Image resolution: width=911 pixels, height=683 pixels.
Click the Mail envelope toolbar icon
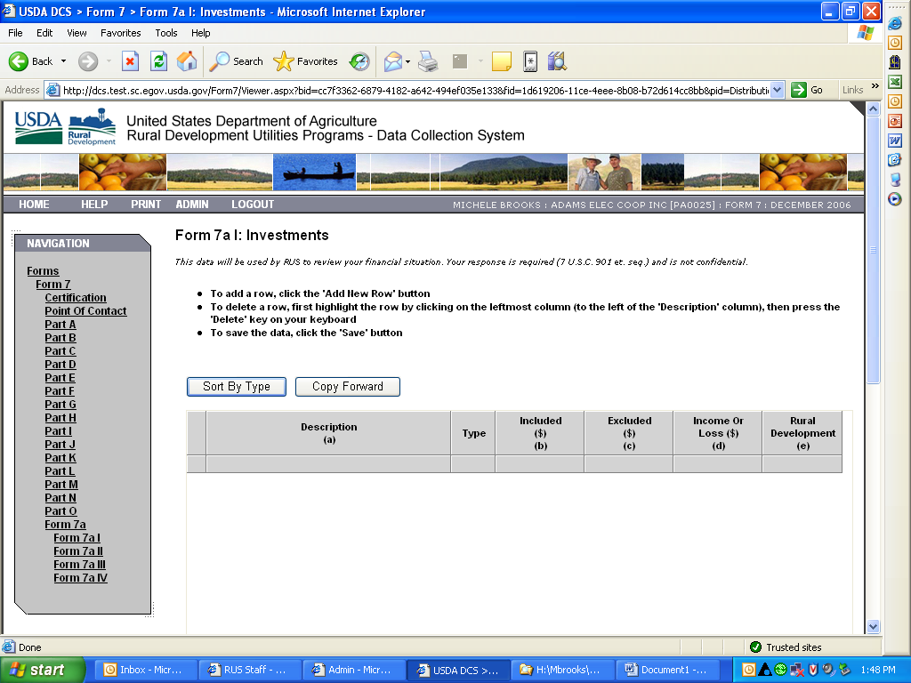[x=392, y=61]
